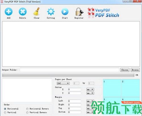Click the Browse output folder button
The image size is (142, 116).
coord(135,70)
